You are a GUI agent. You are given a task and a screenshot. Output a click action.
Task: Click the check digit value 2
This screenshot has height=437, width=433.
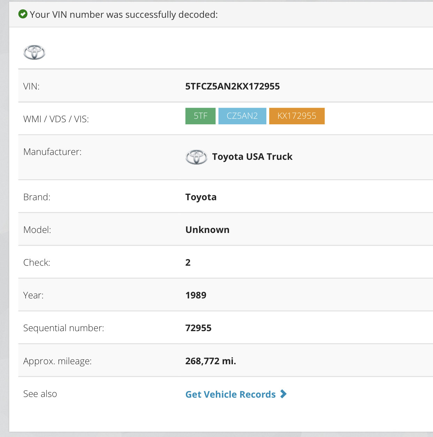[x=188, y=263]
